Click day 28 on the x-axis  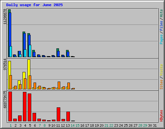[140, 125]
